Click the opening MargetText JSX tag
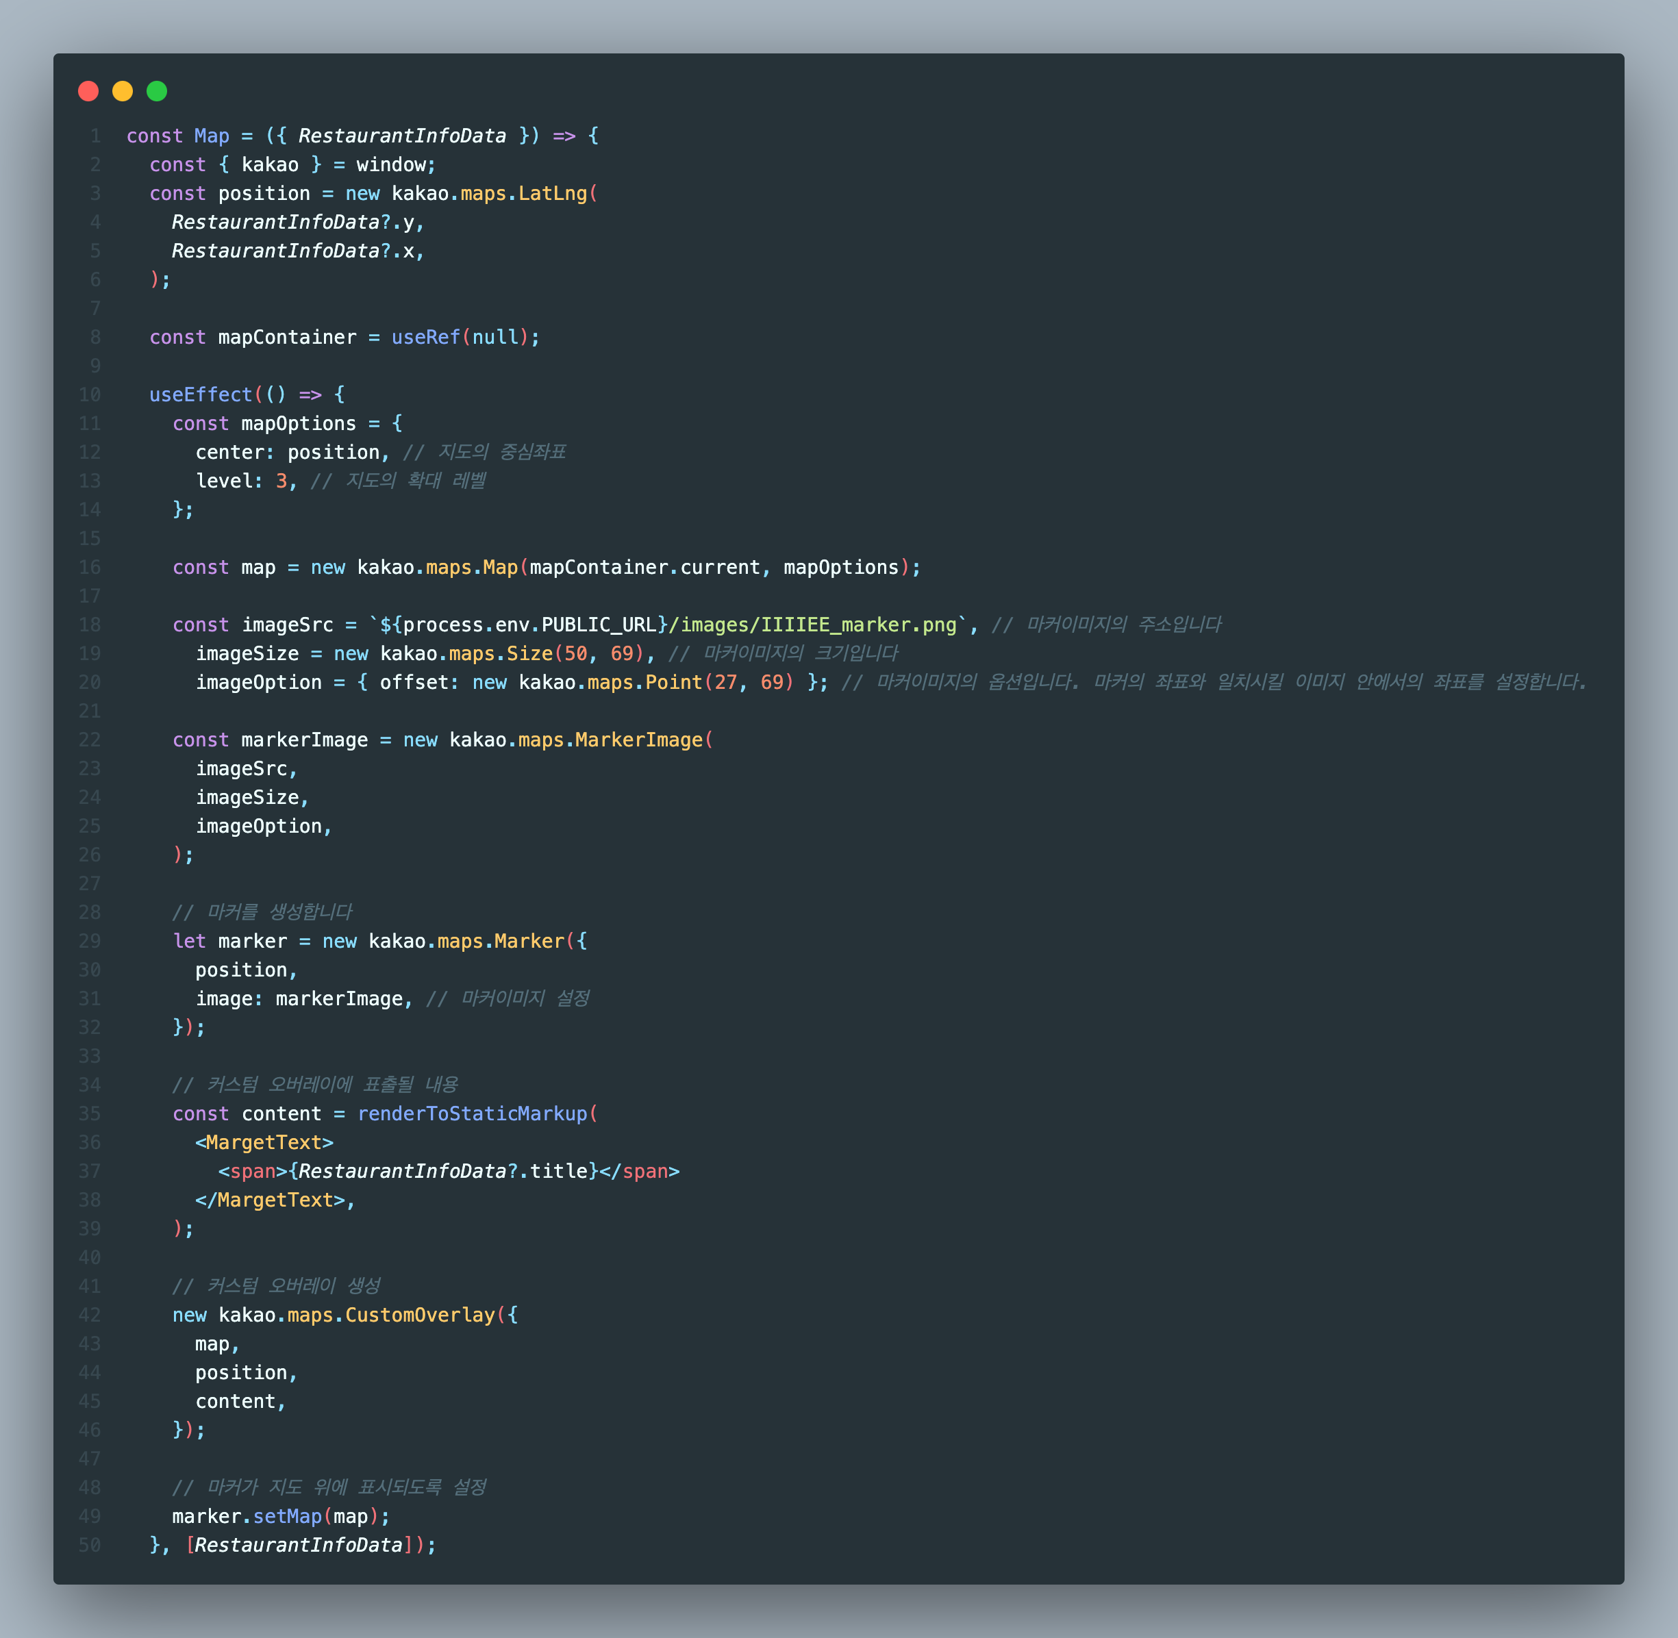 [264, 1142]
